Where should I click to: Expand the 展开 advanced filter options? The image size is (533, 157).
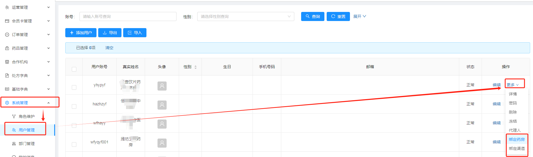(x=360, y=16)
